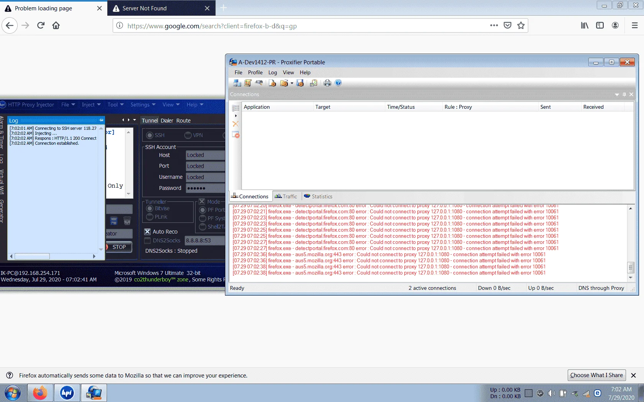Switch to the Dialer tab in HTTP Proxy Injector
The width and height of the screenshot is (644, 402).
(x=167, y=121)
